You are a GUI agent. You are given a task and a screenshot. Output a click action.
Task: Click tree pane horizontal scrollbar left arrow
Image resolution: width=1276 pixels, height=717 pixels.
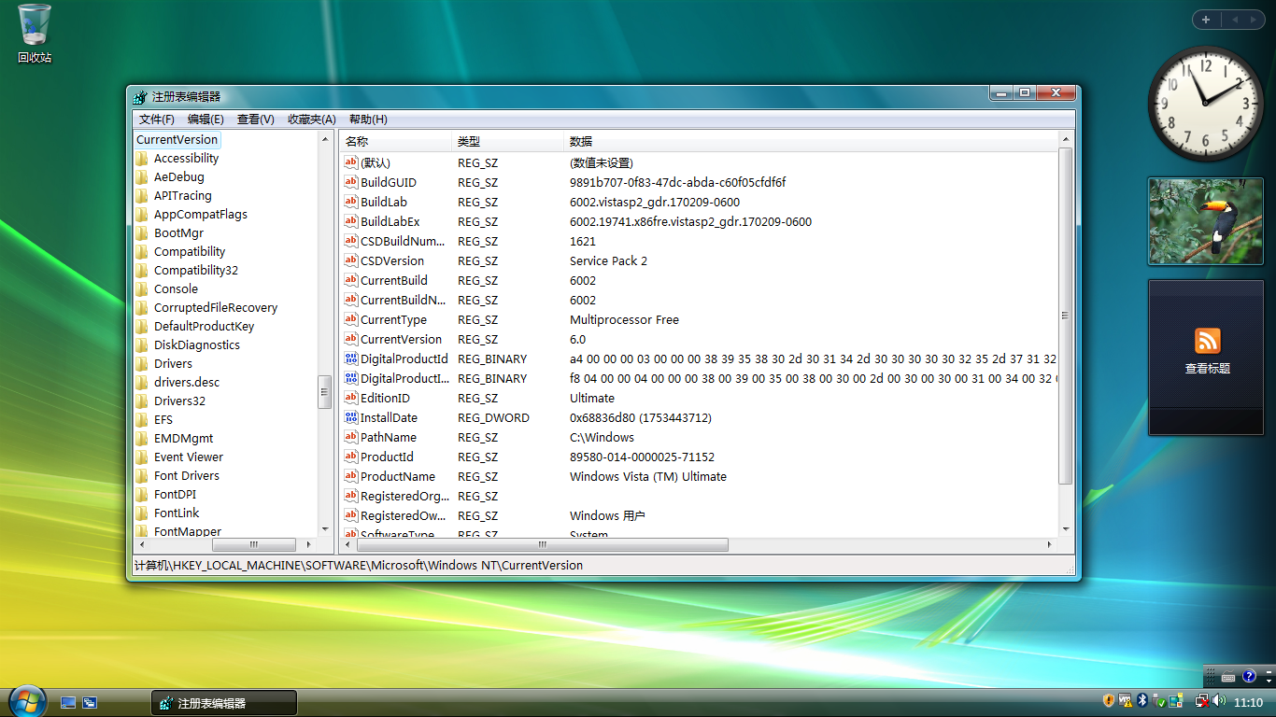tap(142, 544)
